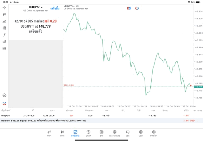Open the mailbox tab with @ icon
Screen dimensions: 203x142
(x=115, y=133)
